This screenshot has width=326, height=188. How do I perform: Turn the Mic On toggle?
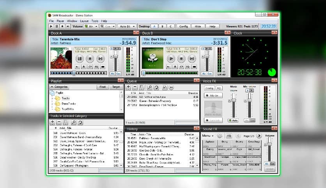coord(213,96)
